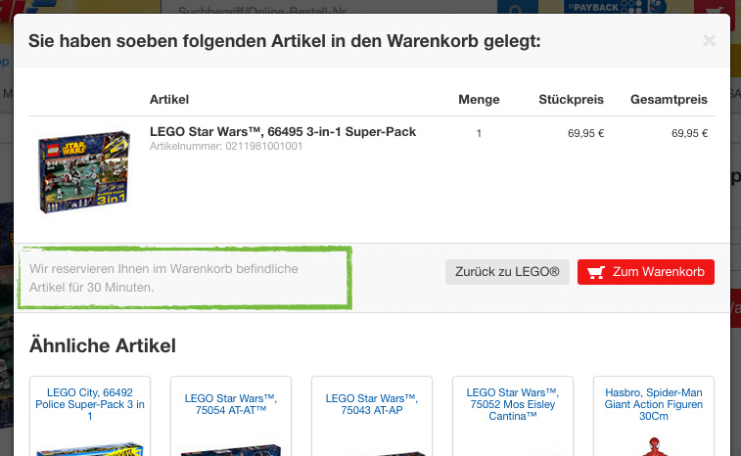Click the LEGO Star Wars Super-Pack thumbnail
This screenshot has height=456, width=741.
pyautogui.click(x=84, y=172)
